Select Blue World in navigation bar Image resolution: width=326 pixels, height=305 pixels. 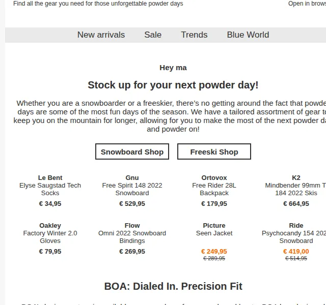[248, 35]
